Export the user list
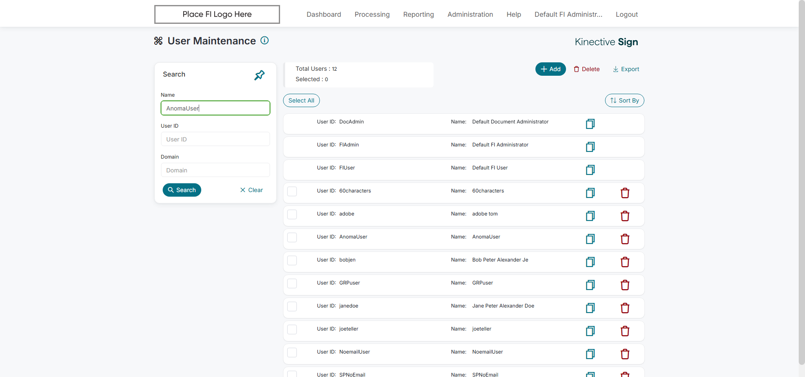805x377 pixels. [626, 69]
